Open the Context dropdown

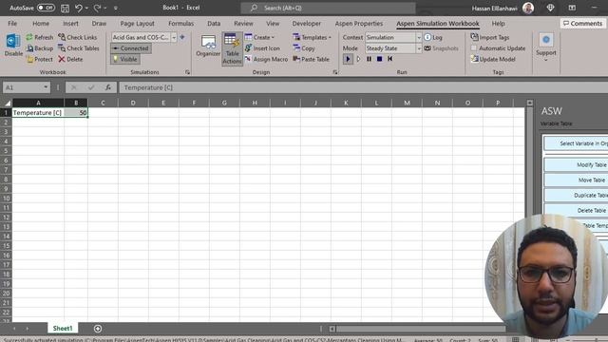tap(418, 37)
